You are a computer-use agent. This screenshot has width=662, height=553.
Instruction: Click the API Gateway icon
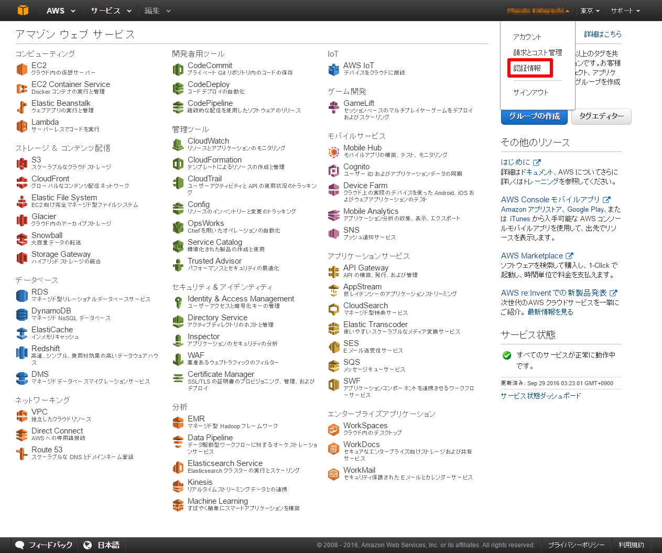click(x=333, y=272)
